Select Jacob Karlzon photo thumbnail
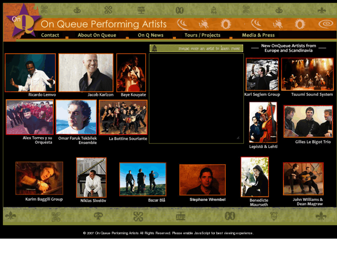The width and height of the screenshot is (337, 253). [86, 72]
